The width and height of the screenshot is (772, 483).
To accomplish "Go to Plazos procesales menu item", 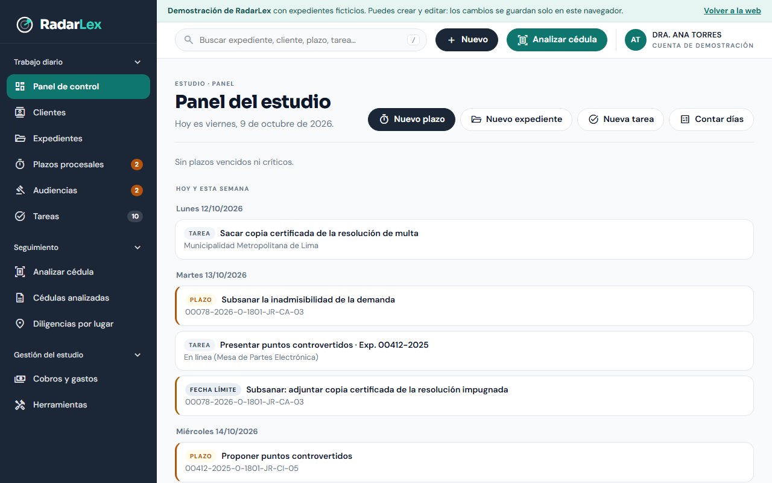I will (78, 164).
